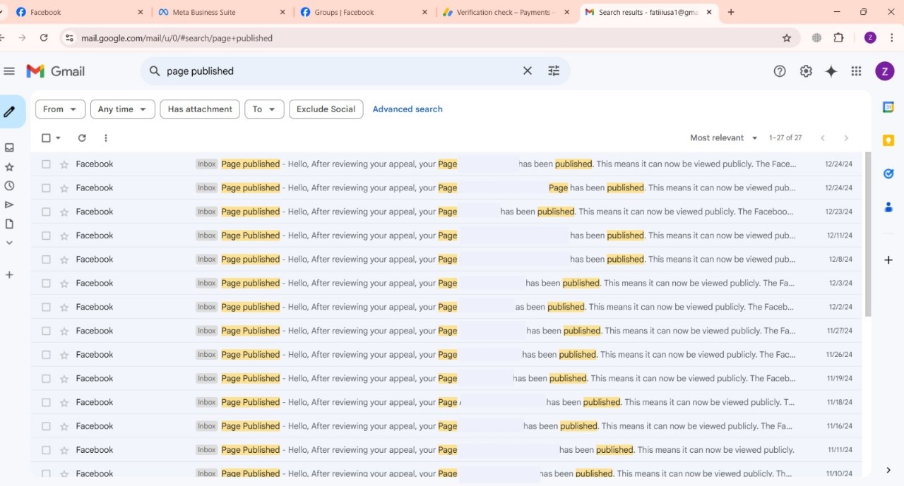Create a new label with sidebar plus

coord(9,274)
